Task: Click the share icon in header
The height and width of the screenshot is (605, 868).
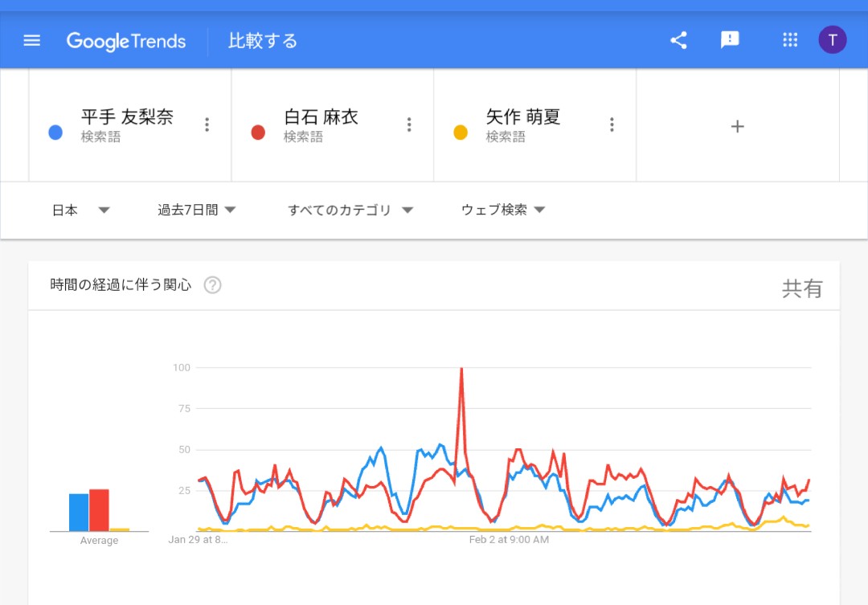Action: [678, 40]
